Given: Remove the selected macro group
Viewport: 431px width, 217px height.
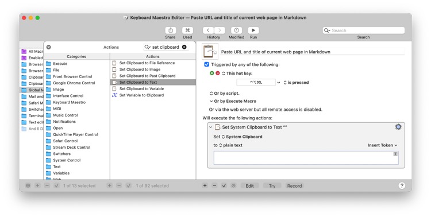Looking at the screenshot, I should (x=47, y=185).
